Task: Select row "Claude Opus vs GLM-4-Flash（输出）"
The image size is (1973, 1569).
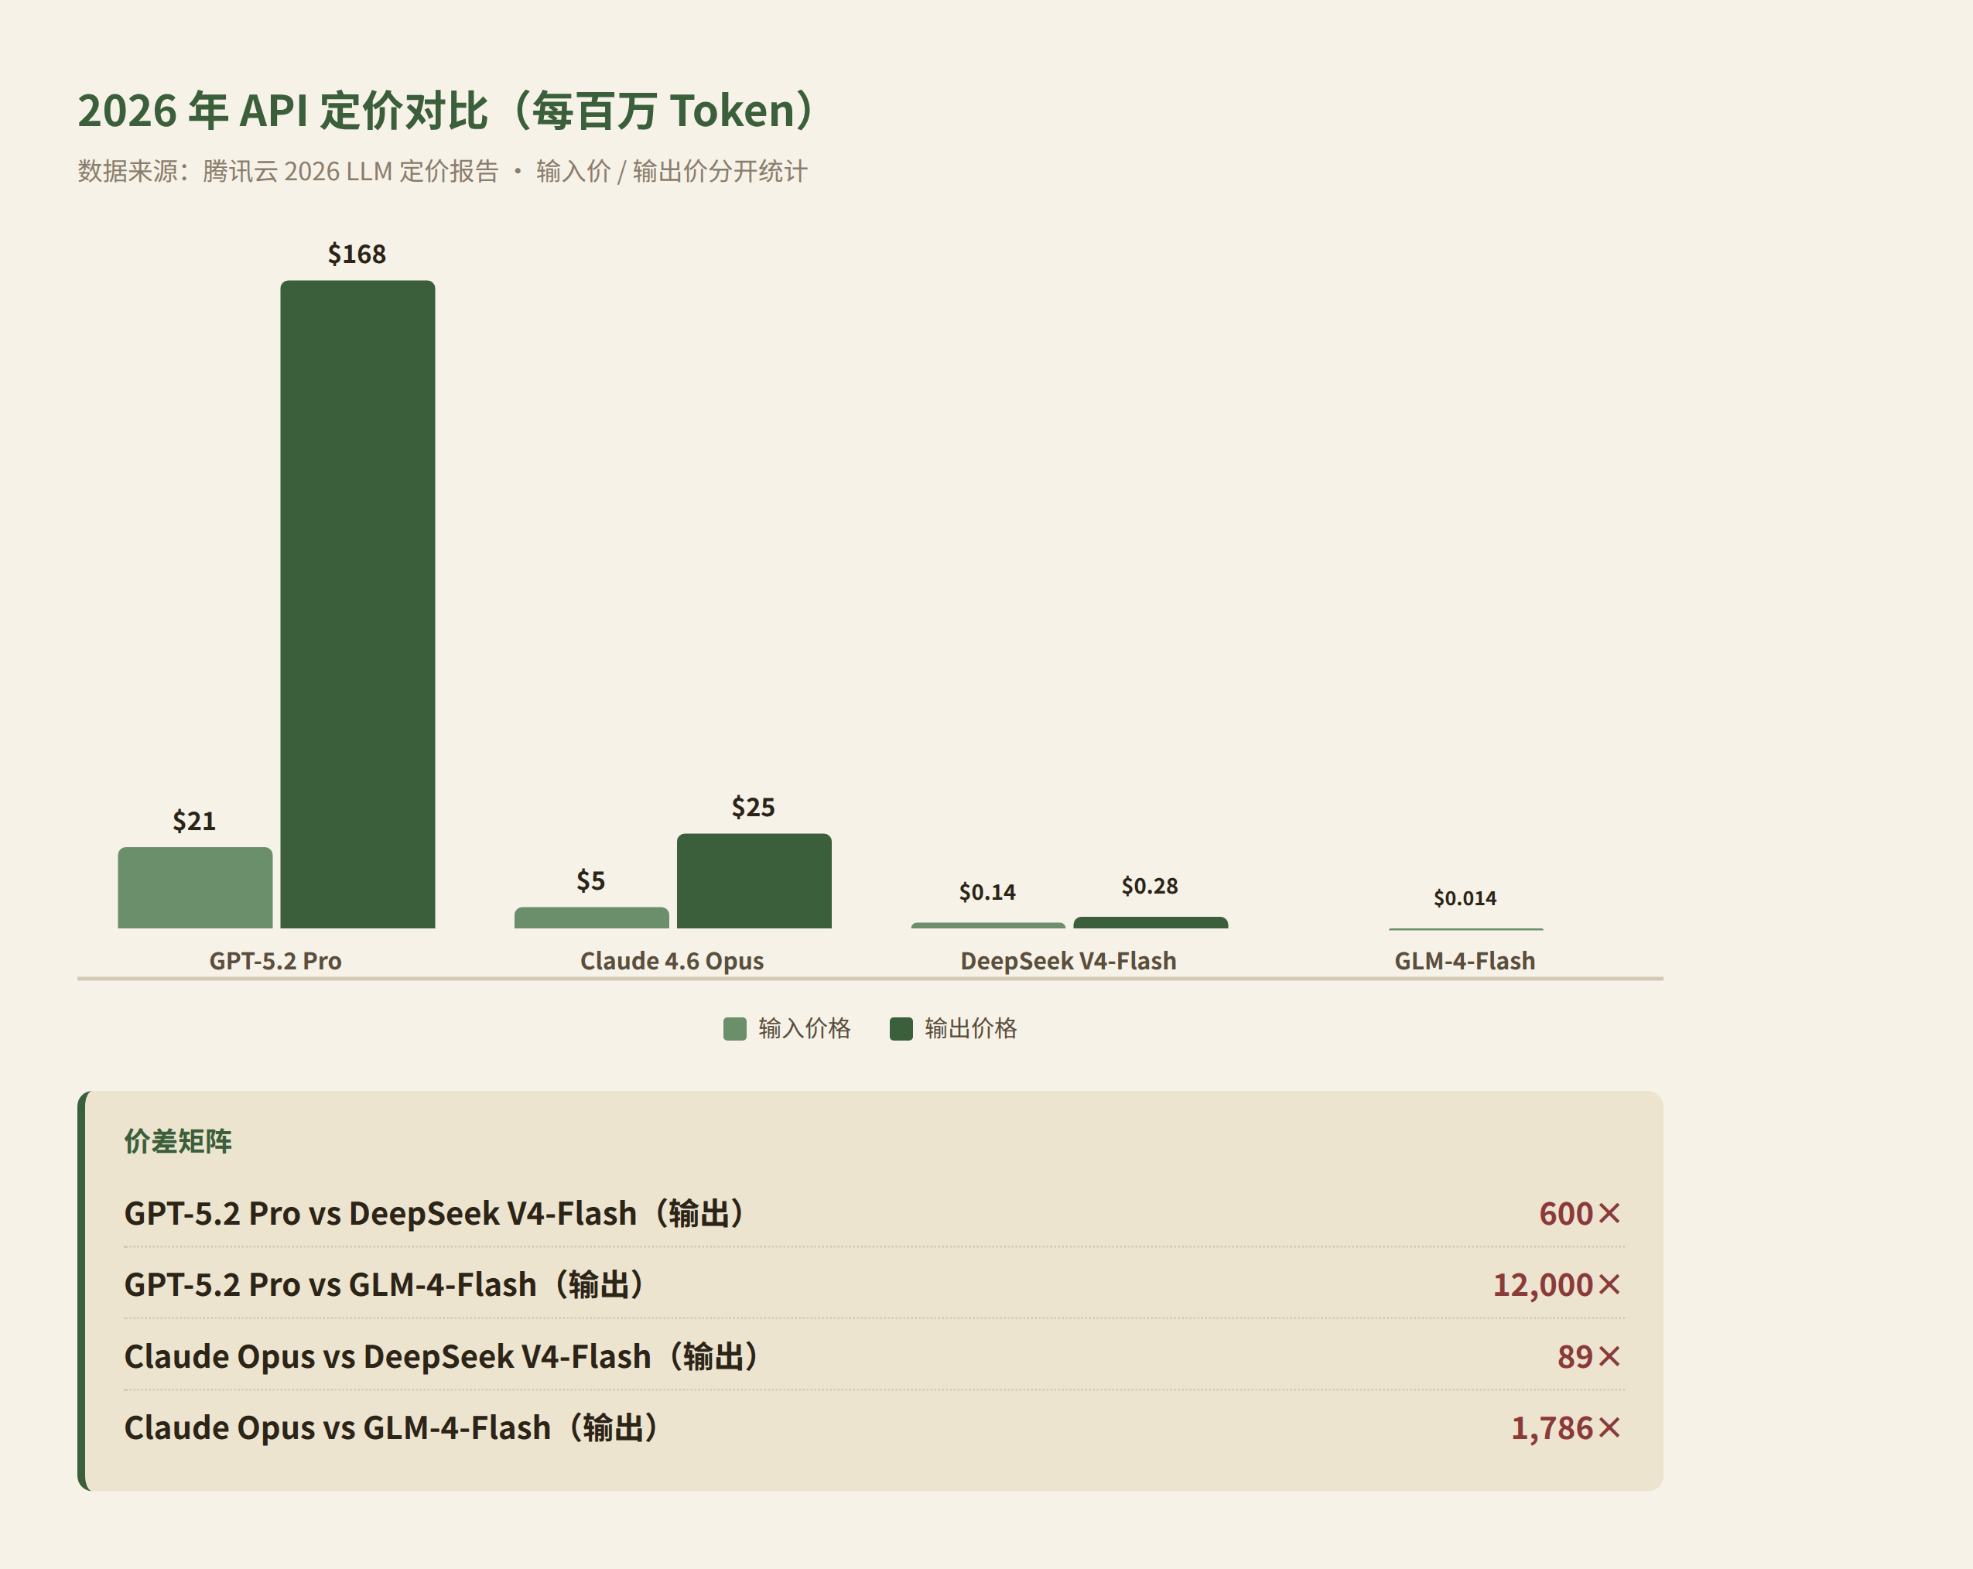Action: click(x=874, y=1427)
